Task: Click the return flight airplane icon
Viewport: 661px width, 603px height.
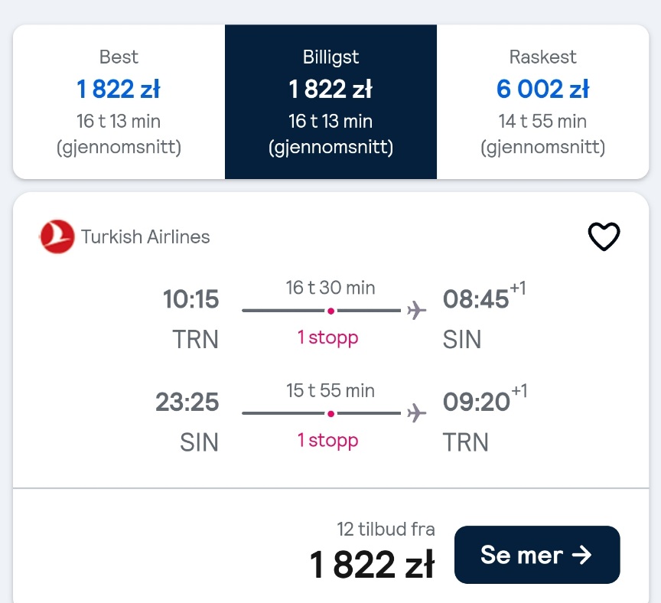Action: 416,413
